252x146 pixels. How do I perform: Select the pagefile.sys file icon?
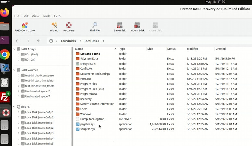(78, 124)
